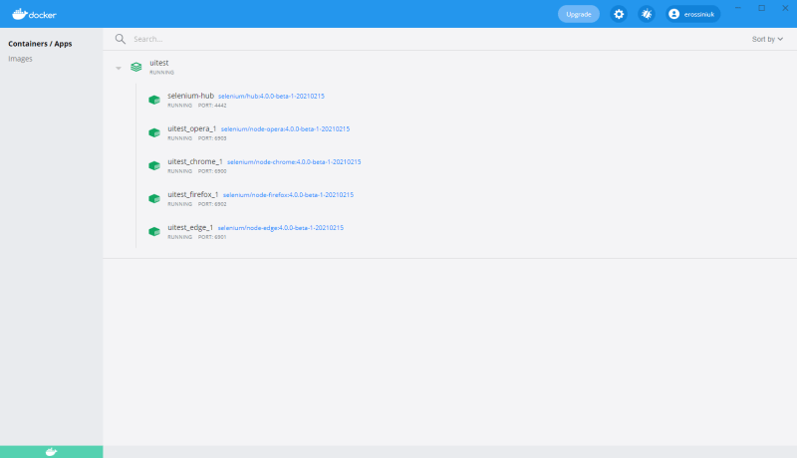Collapse the uitest application group
Image resolution: width=797 pixels, height=458 pixels.
(x=119, y=68)
